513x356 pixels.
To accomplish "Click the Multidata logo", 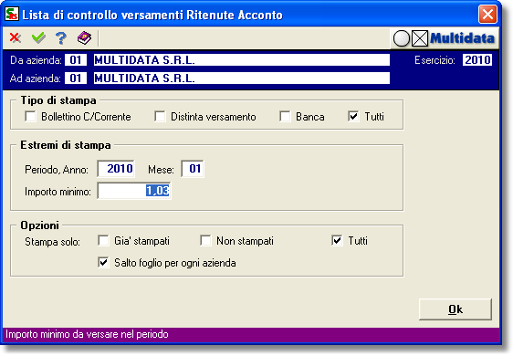I will (x=462, y=38).
